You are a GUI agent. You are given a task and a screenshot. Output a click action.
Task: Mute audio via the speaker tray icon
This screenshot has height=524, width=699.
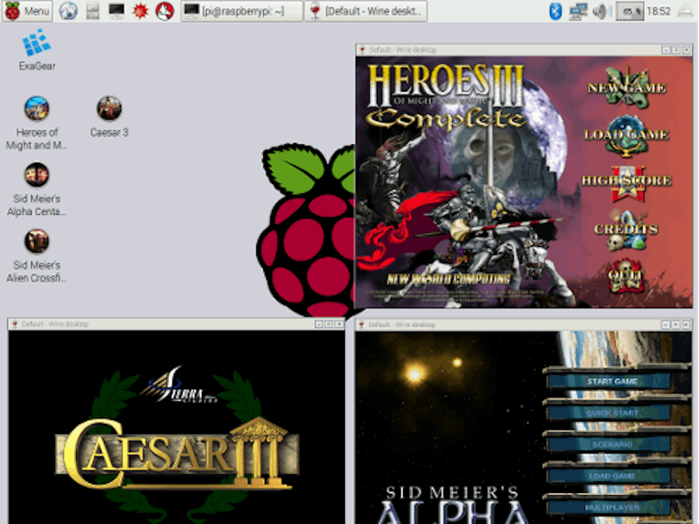[x=600, y=9]
